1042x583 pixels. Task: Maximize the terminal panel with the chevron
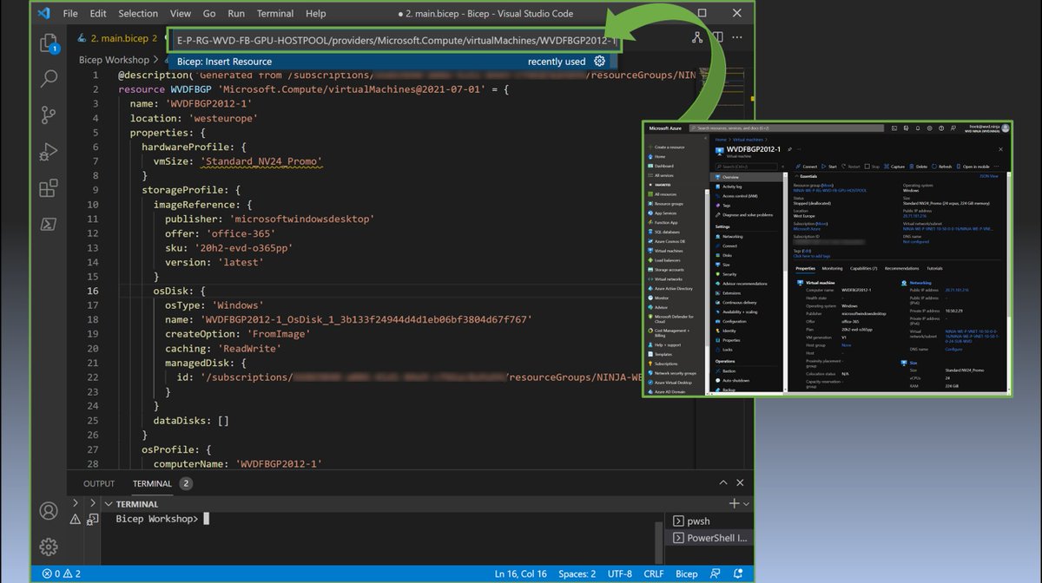tap(723, 483)
